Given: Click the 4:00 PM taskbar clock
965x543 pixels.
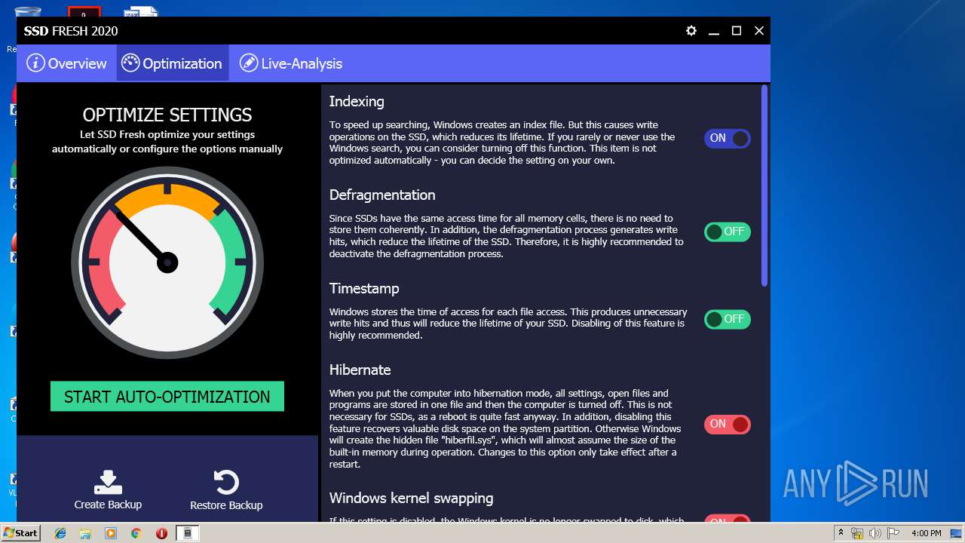Looking at the screenshot, I should click(x=926, y=533).
